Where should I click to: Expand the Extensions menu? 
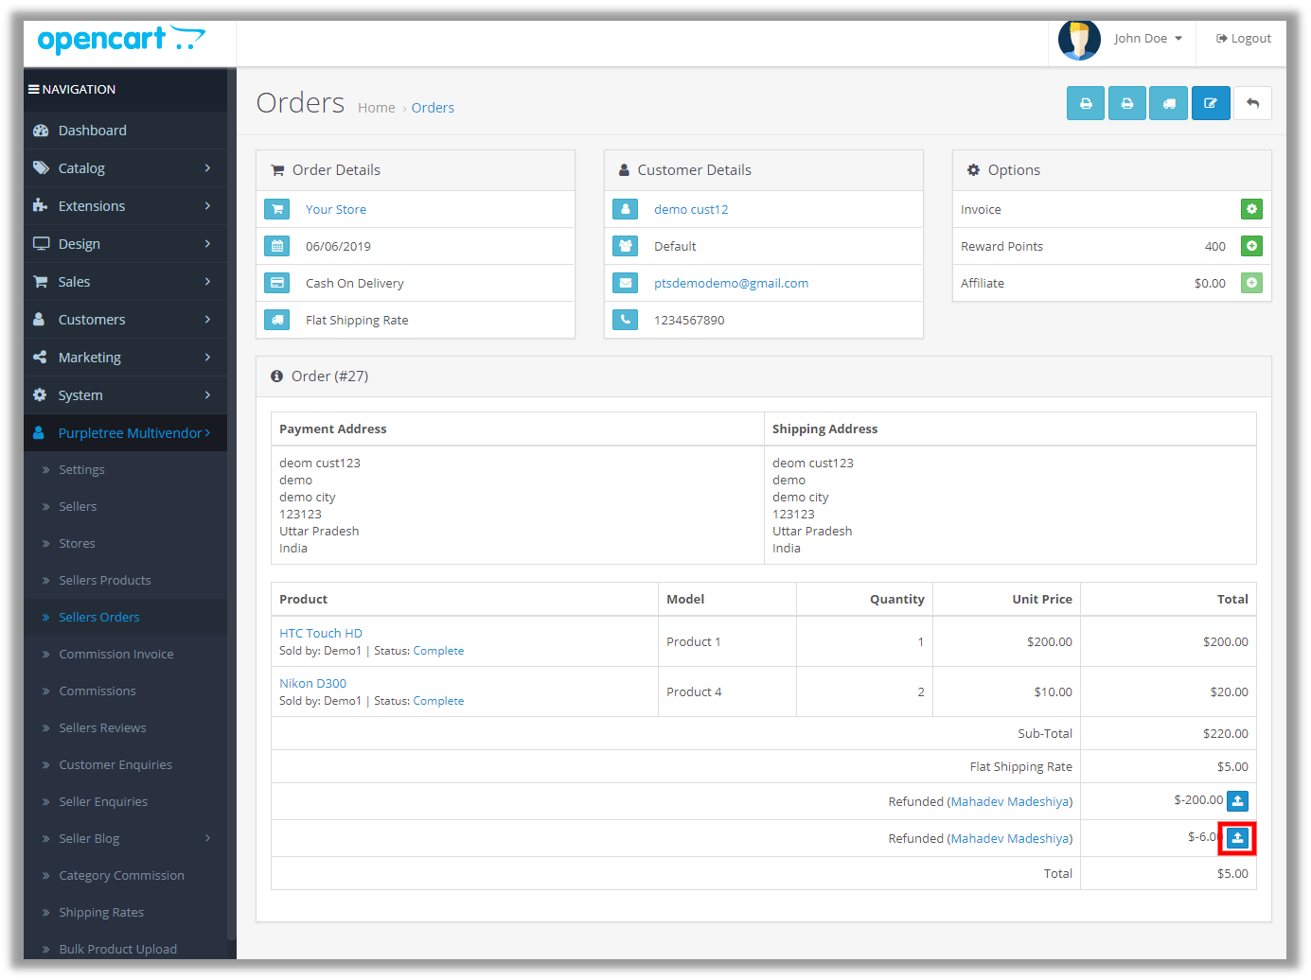(125, 206)
